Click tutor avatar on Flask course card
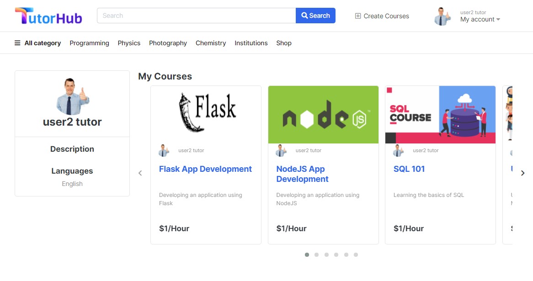This screenshot has width=533, height=281. [x=164, y=150]
